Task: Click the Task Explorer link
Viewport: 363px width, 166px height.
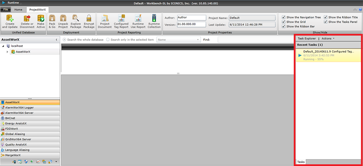Action: 307,39
